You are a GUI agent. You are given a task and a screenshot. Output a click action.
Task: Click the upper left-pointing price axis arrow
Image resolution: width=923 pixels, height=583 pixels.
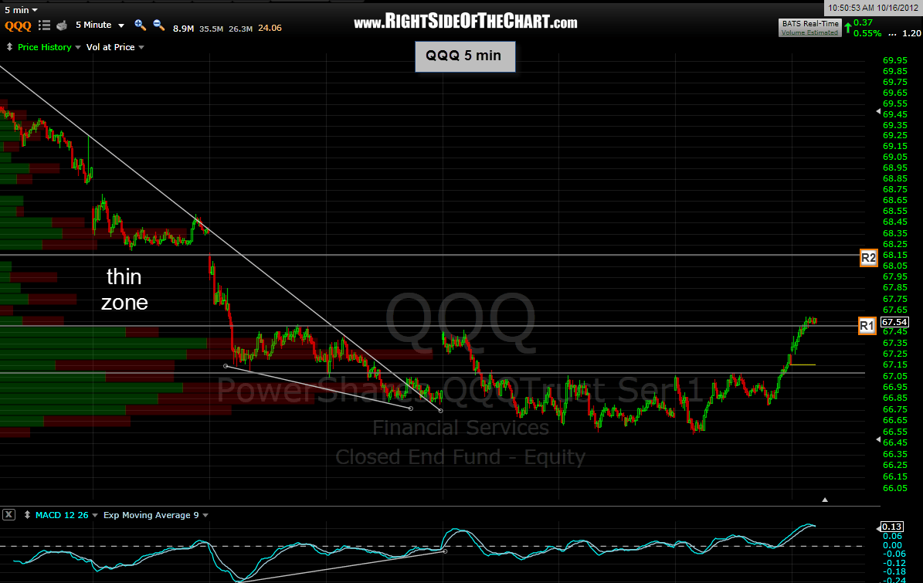[x=878, y=111]
